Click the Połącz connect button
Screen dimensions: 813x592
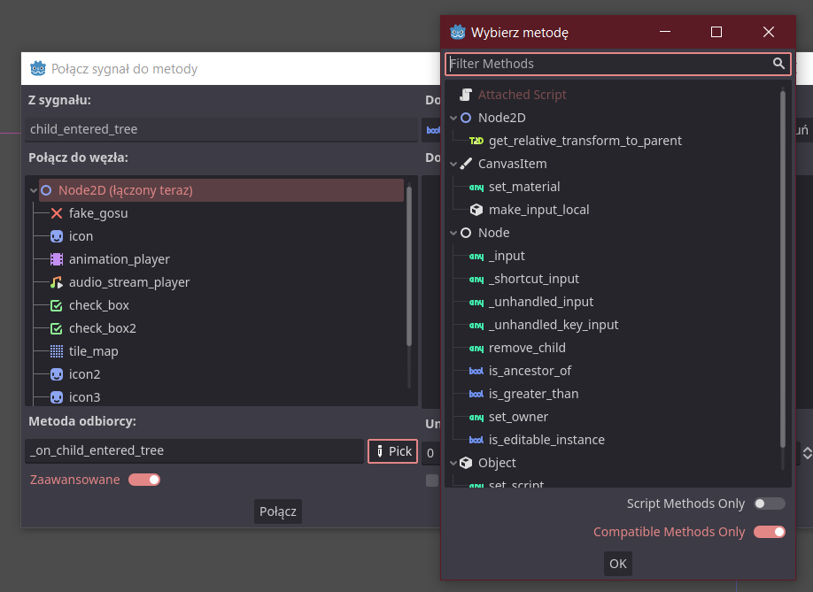(278, 511)
